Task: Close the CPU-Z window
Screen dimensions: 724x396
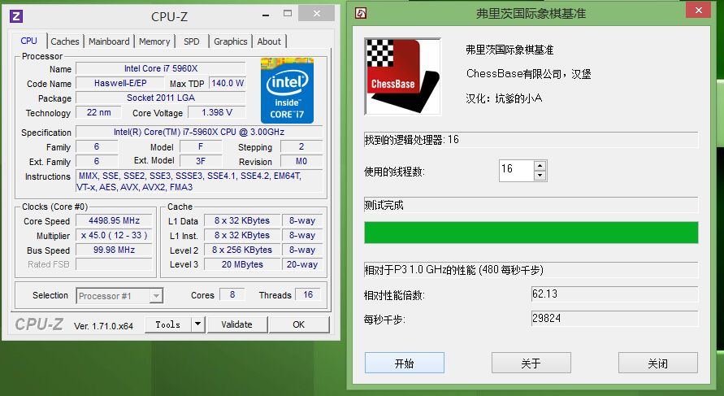Action: pos(316,13)
